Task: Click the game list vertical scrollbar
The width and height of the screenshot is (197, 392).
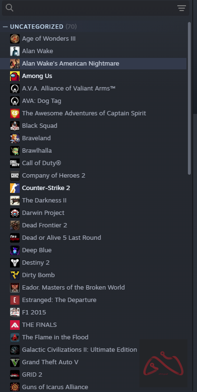Action: [189, 98]
